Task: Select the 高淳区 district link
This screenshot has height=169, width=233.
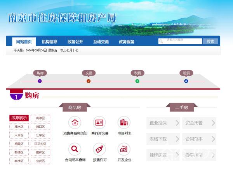Action: [40, 118]
